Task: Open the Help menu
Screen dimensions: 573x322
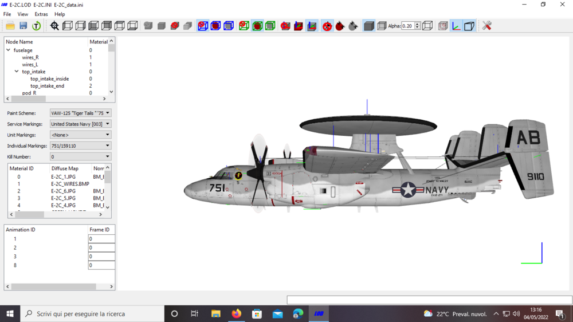Action: pyautogui.click(x=60, y=14)
